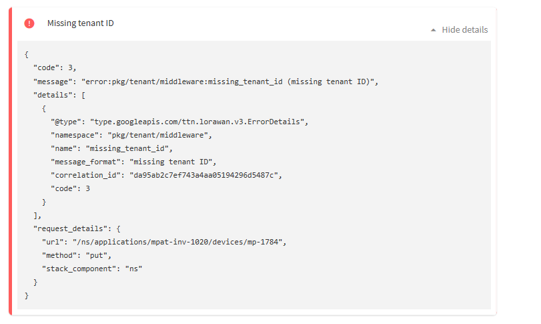Click the nested "code": 3 inside details
The image size is (541, 324).
click(x=71, y=188)
